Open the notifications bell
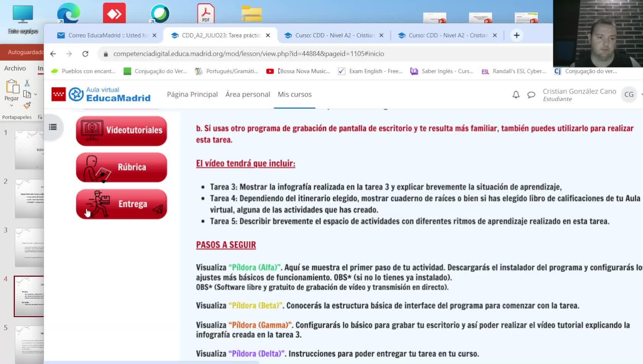This screenshot has width=643, height=364. pos(516,95)
